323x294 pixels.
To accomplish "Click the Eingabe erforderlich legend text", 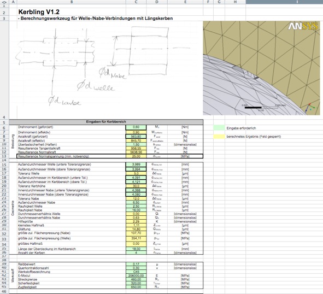I will [x=241, y=128].
